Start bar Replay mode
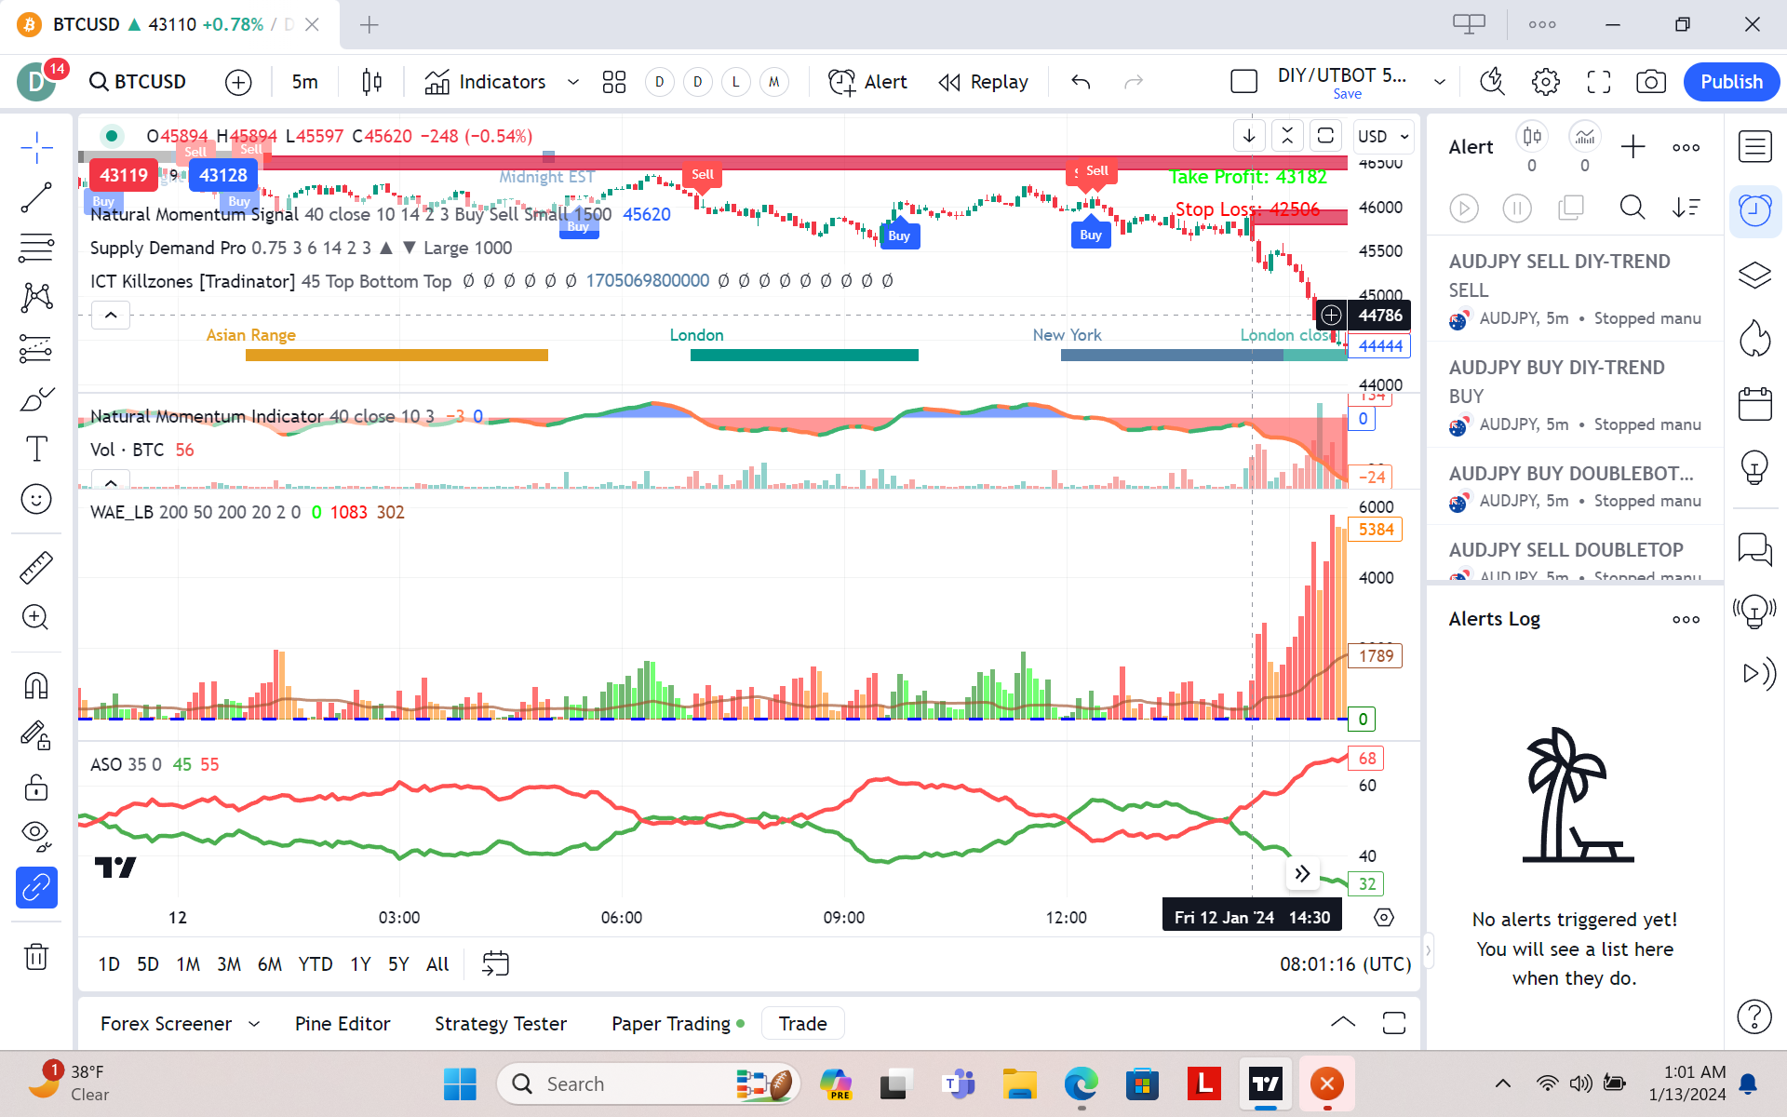This screenshot has width=1787, height=1117. pos(983,82)
